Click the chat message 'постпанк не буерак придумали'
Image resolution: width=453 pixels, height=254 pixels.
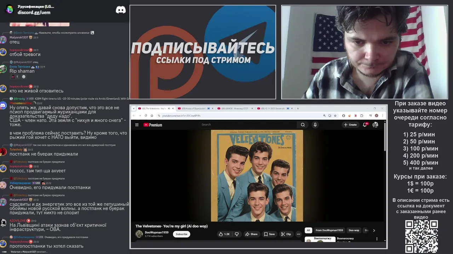point(44,154)
